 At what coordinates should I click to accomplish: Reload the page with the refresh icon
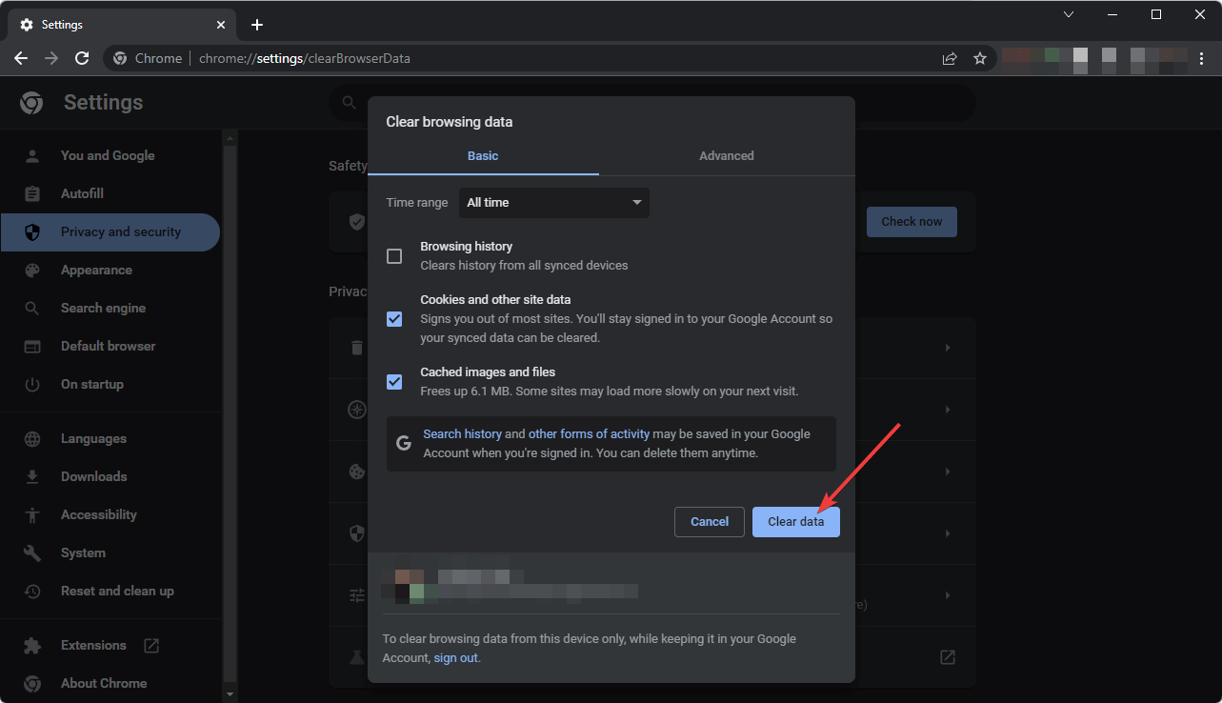[82, 58]
